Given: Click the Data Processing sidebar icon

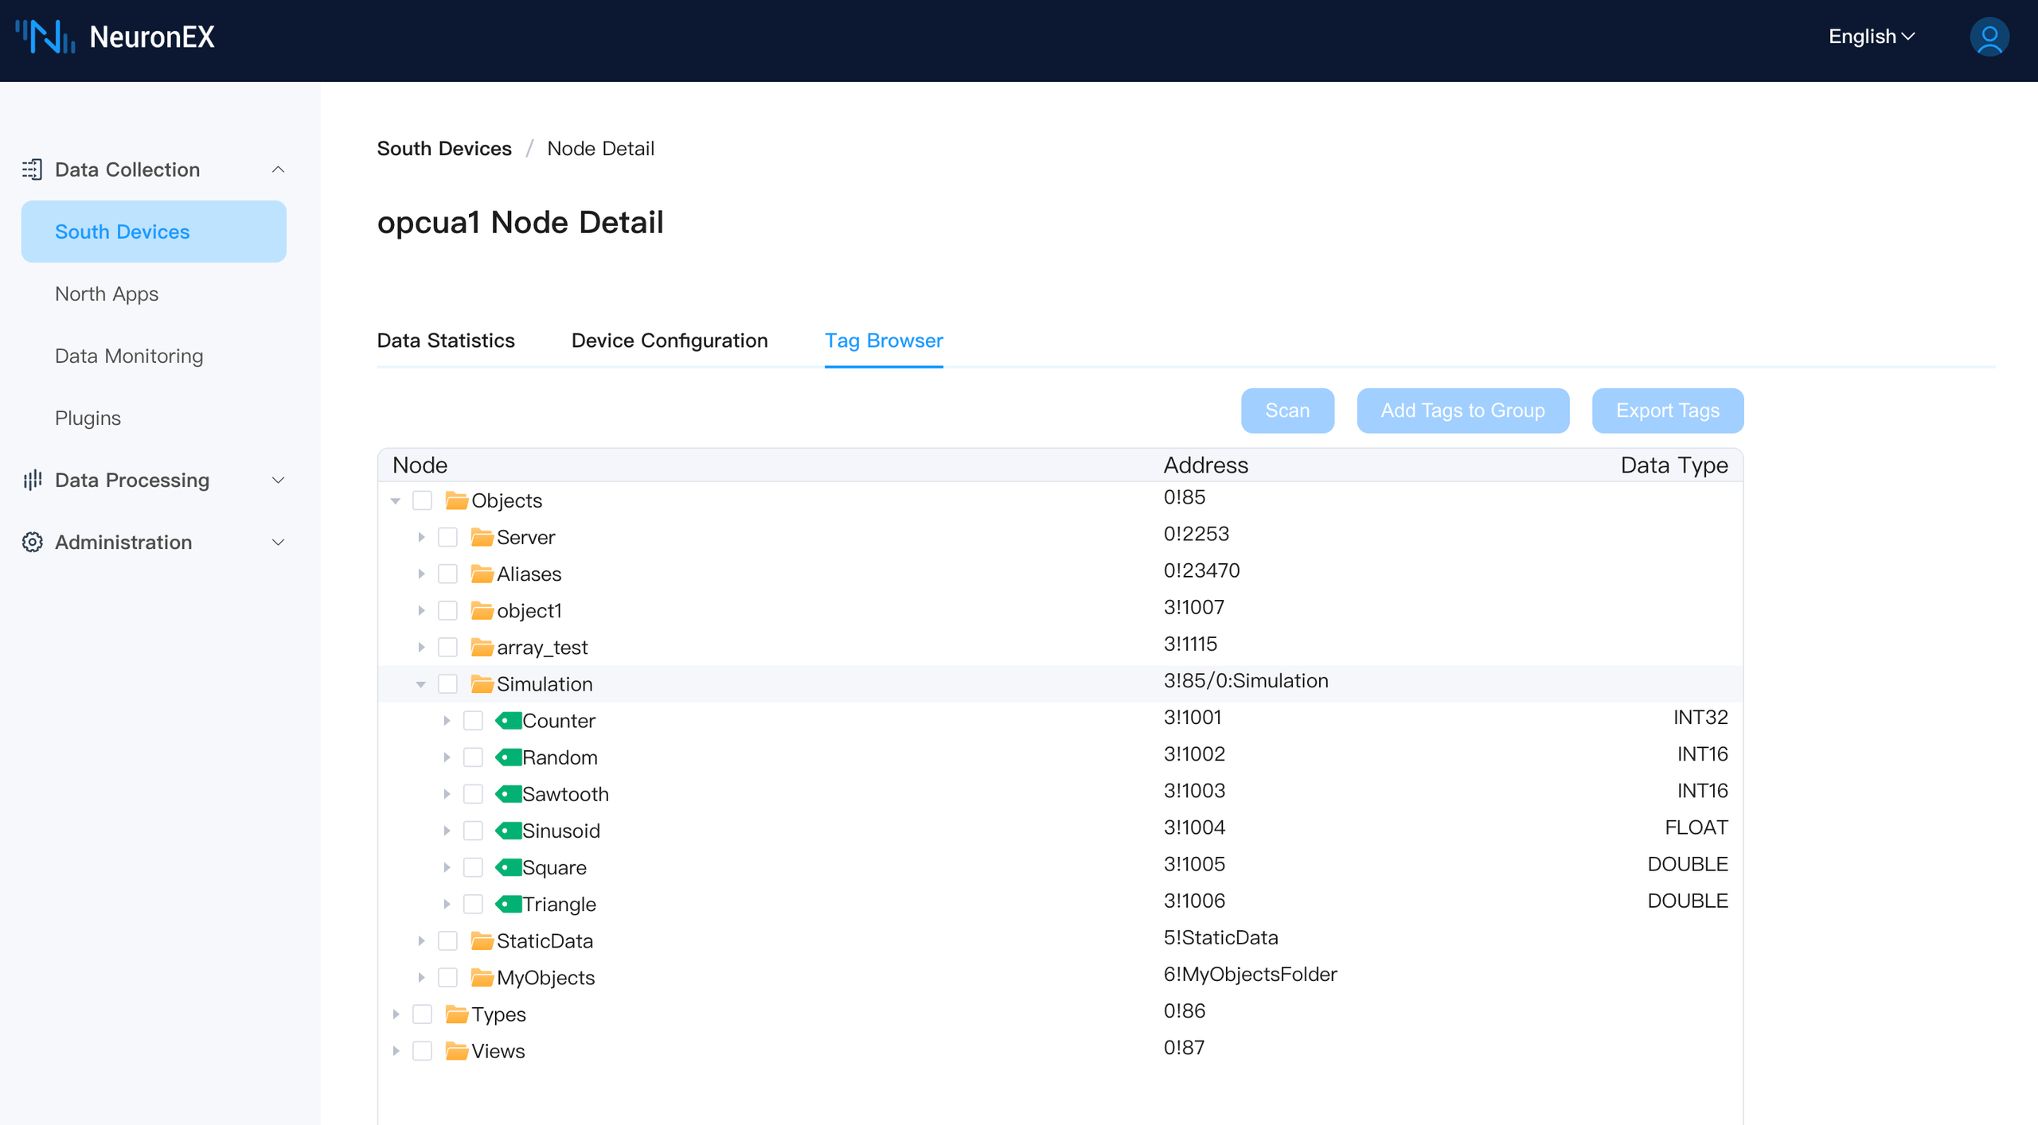Looking at the screenshot, I should [x=33, y=480].
